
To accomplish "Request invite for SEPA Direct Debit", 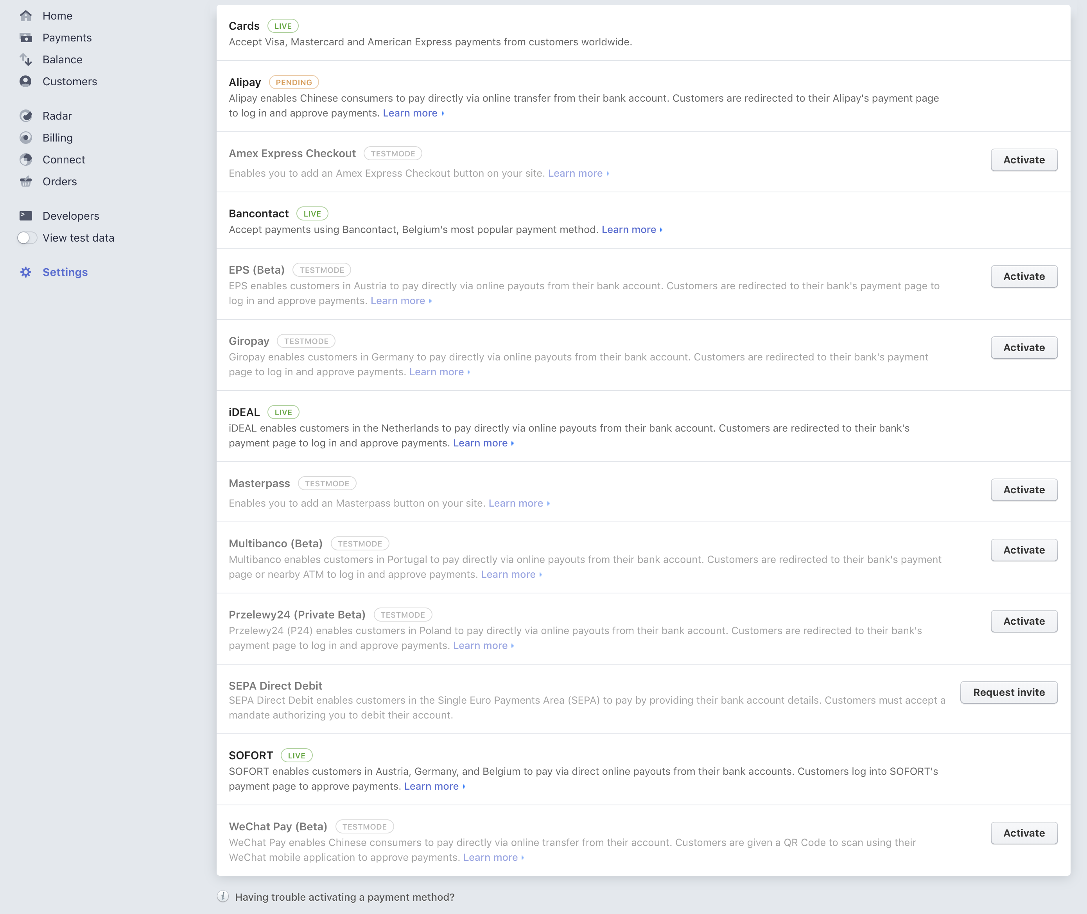I will click(1008, 692).
